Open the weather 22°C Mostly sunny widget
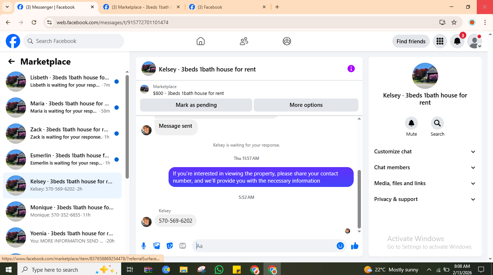This screenshot has width=493, height=275. pos(391,270)
